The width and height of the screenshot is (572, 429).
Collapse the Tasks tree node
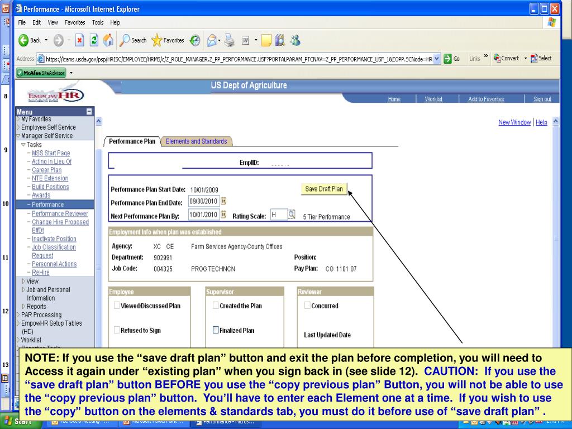pos(23,145)
